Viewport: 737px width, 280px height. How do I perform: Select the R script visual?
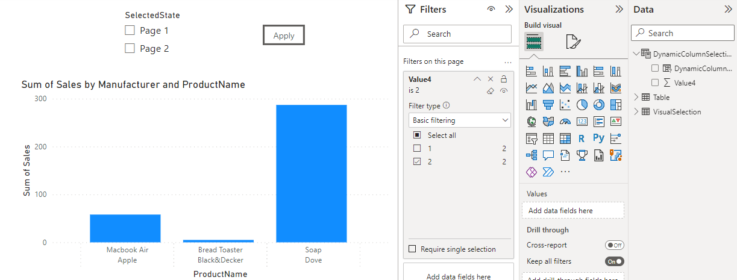582,138
